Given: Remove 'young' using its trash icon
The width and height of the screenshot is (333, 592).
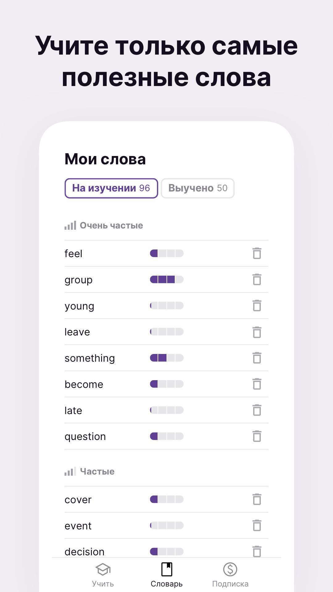Looking at the screenshot, I should [x=257, y=306].
